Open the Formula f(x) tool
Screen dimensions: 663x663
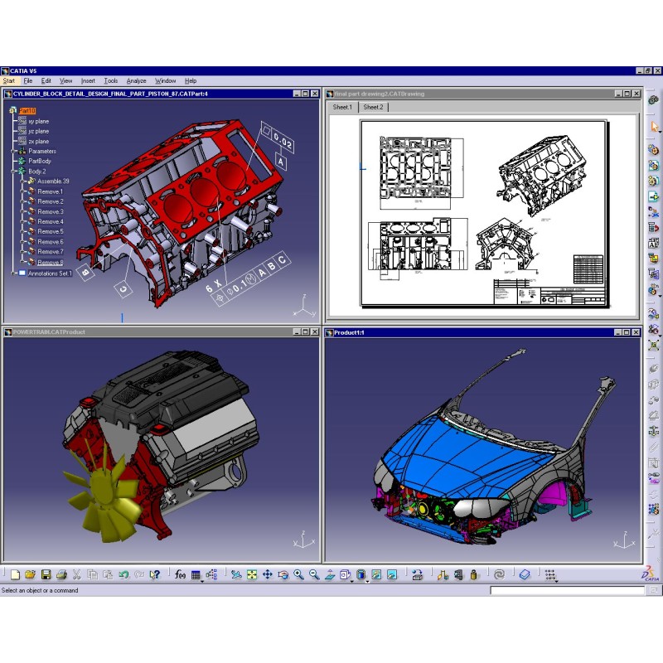180,574
